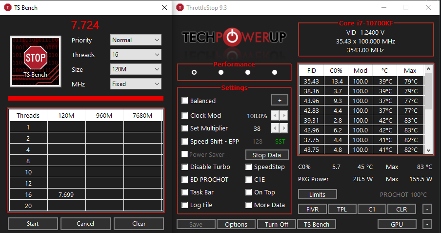
Task: Click the 960M column header
Action: pos(104,115)
